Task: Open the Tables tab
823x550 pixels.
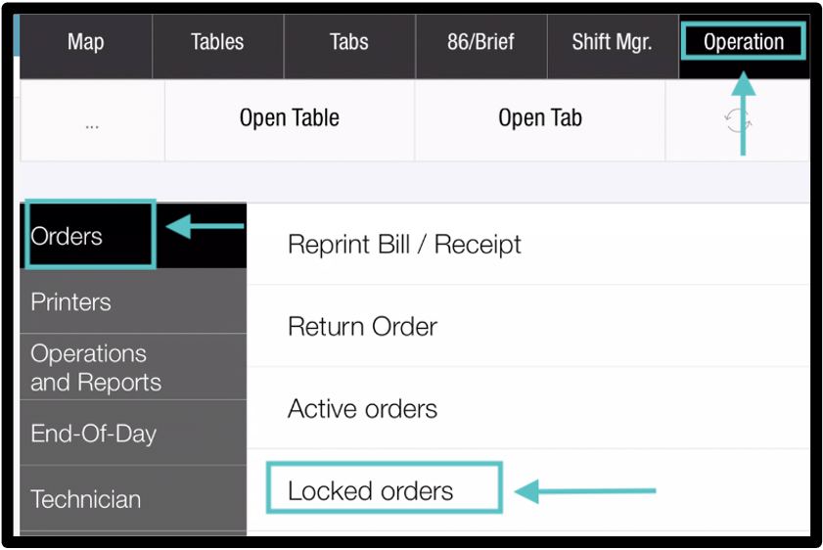Action: coord(217,42)
